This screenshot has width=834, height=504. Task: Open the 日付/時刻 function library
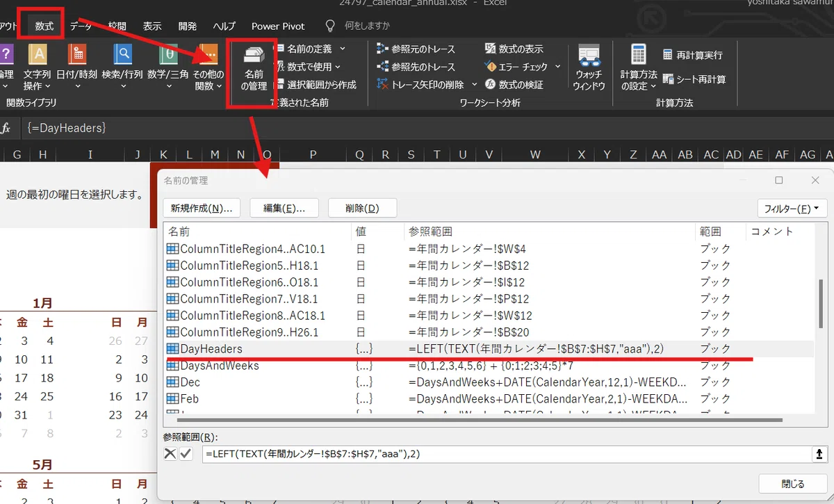click(76, 66)
